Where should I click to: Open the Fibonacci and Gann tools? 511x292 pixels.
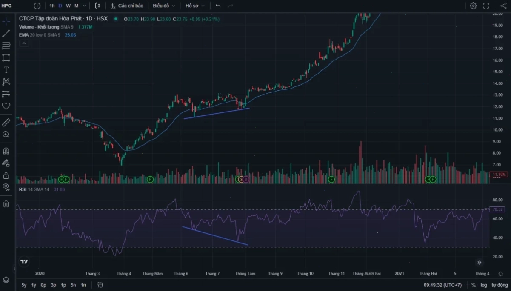[6, 46]
